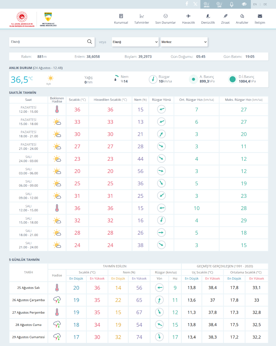Image resolution: width=276 pixels, height=346 pixels.
Task: Open the Facebook icon link
Action: [x=187, y=4]
